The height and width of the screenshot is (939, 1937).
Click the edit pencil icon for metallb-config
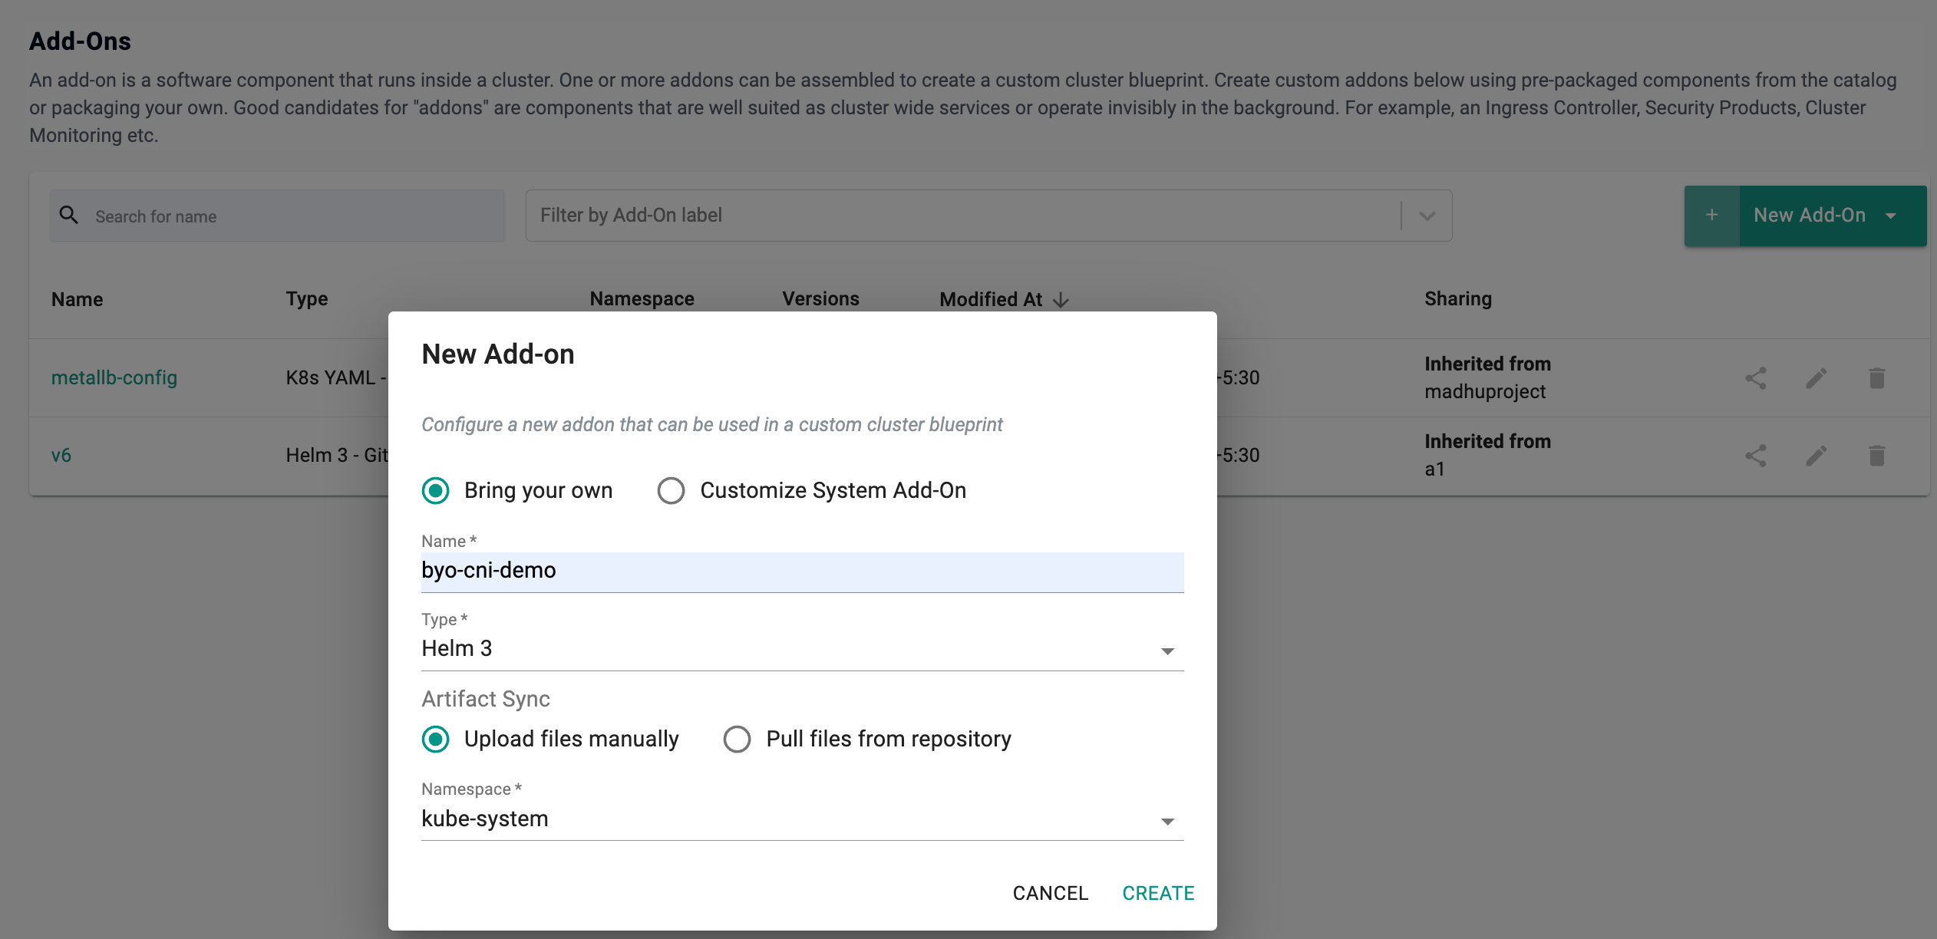[x=1816, y=378]
